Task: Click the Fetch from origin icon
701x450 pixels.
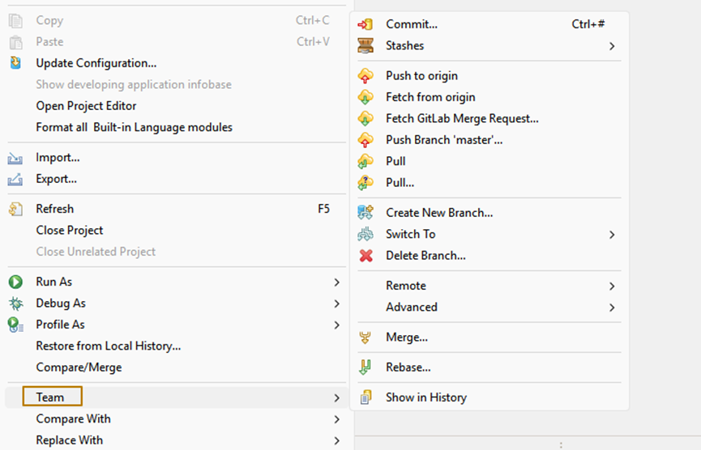Action: (x=365, y=97)
